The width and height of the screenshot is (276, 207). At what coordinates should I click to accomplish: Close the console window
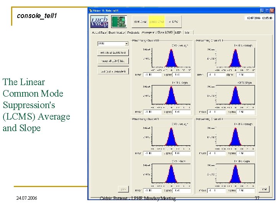tap(272, 11)
